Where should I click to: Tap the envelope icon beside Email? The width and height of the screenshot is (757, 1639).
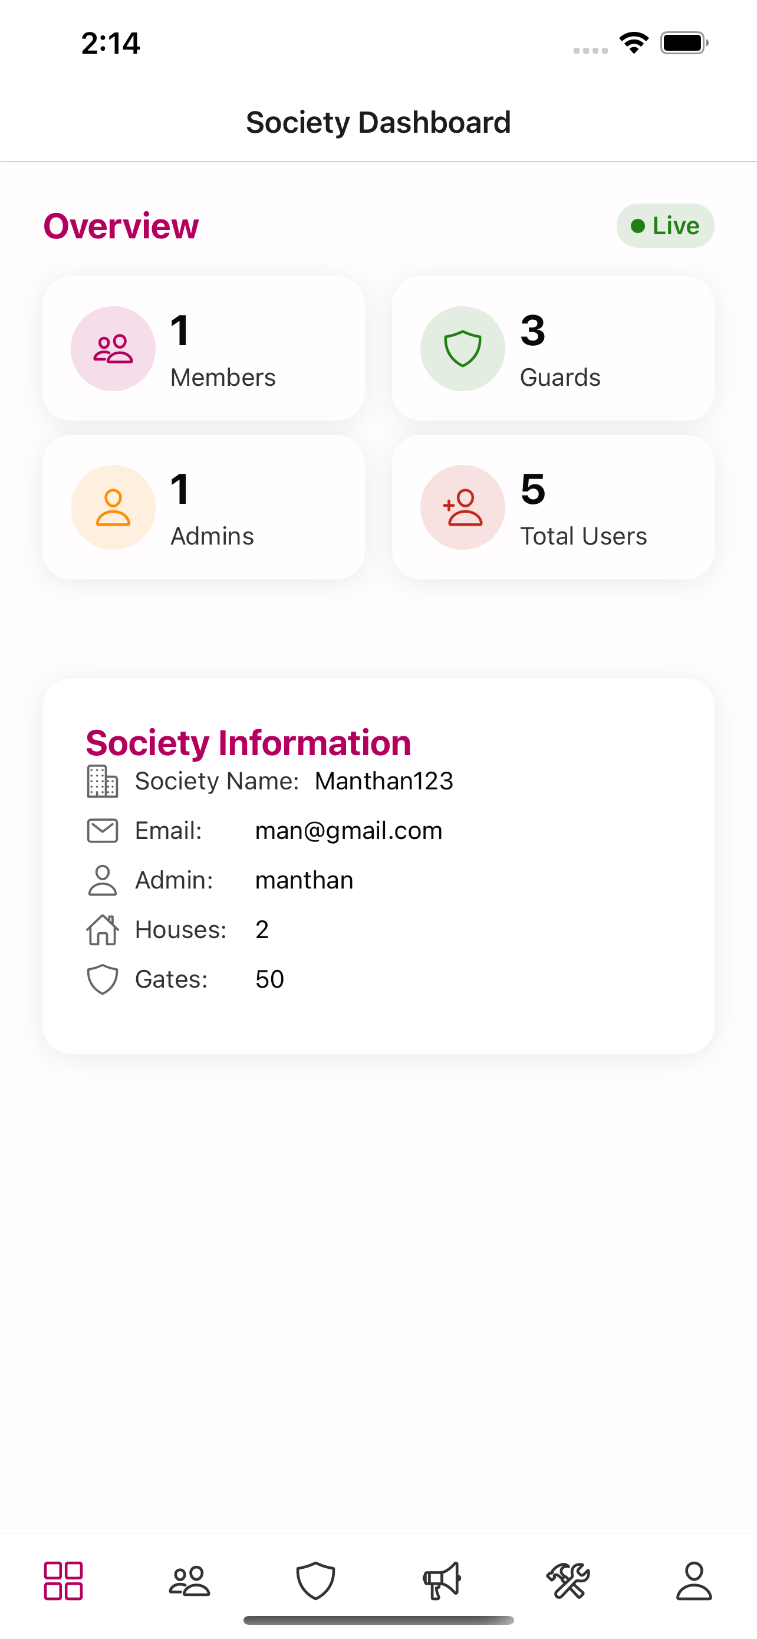[103, 830]
